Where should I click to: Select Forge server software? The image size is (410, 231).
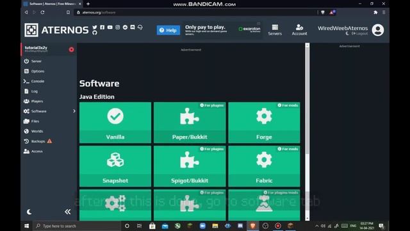(264, 123)
